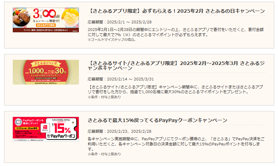Screen dimensions: 278x166
Task: Open the PayPayクーポンキャンペーン title link
Action: click(x=157, y=120)
